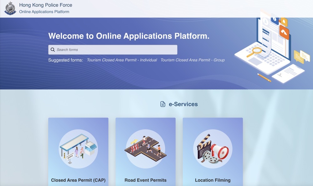Click the Hong Kong Police Force crest logo
This screenshot has height=186, width=313.
click(10, 8)
